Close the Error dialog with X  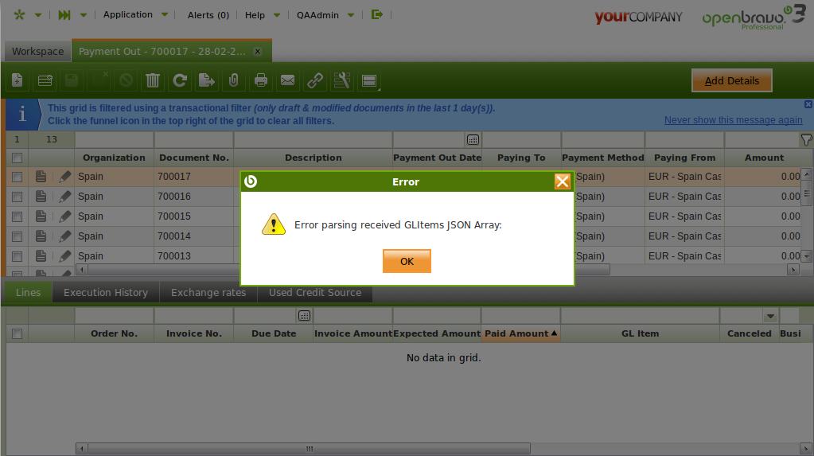562,181
